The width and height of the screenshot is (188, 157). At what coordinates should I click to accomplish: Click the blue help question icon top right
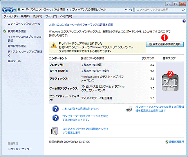click(x=184, y=21)
